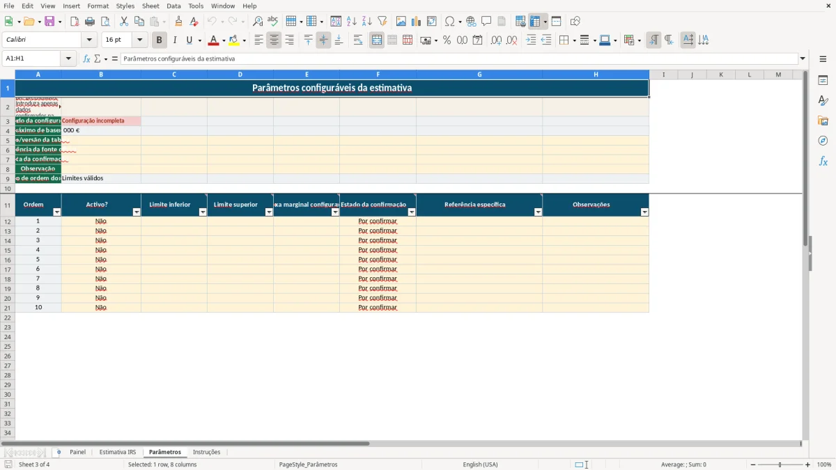Image resolution: width=836 pixels, height=470 pixels.
Task: Click the yellow Highlighting Color swatch
Action: (234, 40)
